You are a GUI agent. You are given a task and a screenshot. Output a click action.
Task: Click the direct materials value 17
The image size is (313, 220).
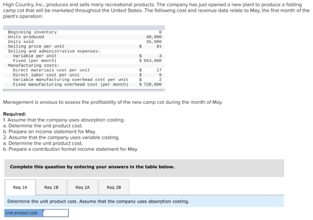(x=159, y=70)
